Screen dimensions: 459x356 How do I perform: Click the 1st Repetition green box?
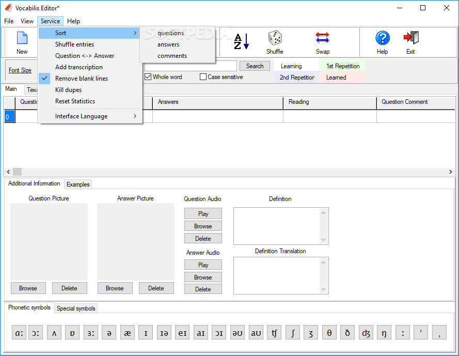[342, 66]
